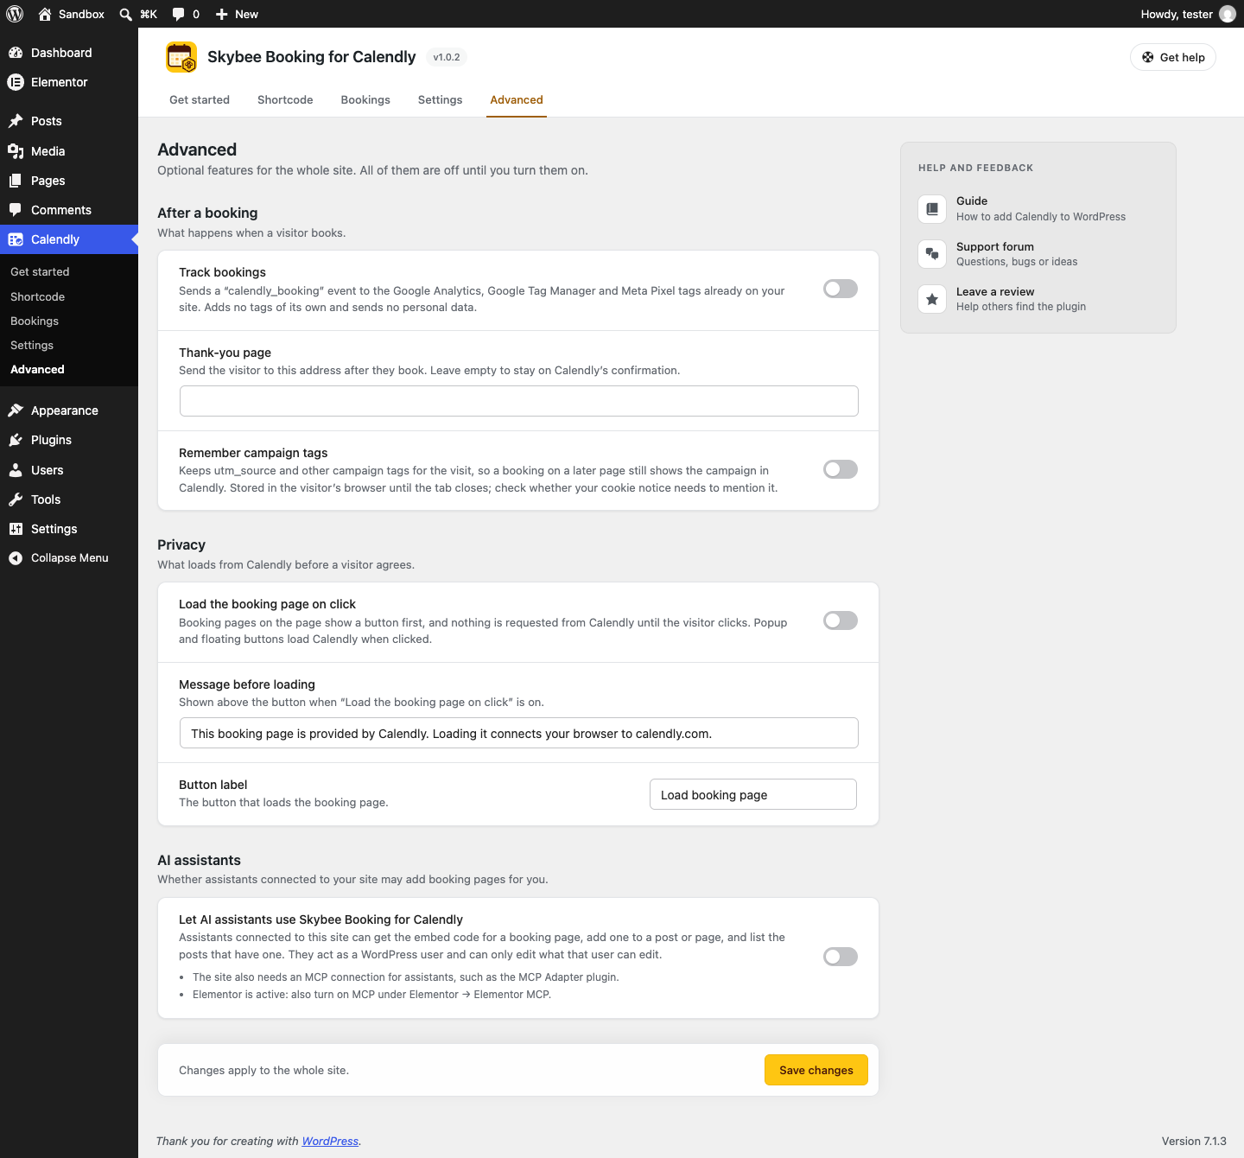1244x1158 pixels.
Task: Select the Advanced tab
Action: (517, 100)
